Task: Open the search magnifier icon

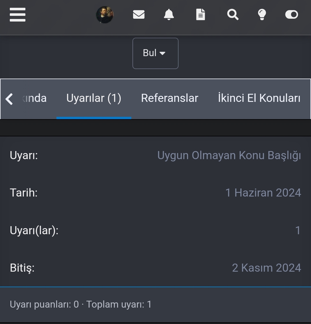Action: (x=233, y=15)
